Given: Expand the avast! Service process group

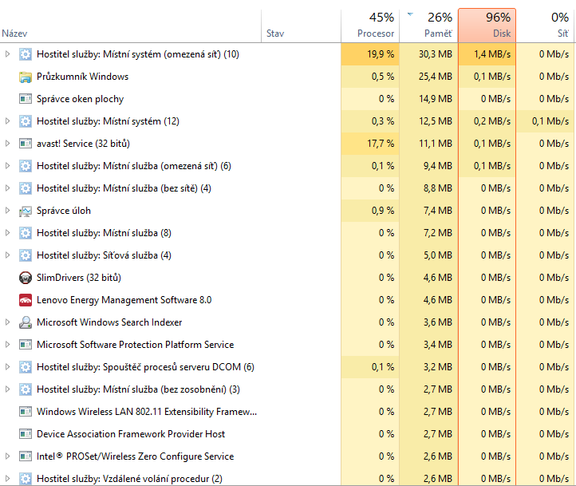Looking at the screenshot, I should point(8,144).
